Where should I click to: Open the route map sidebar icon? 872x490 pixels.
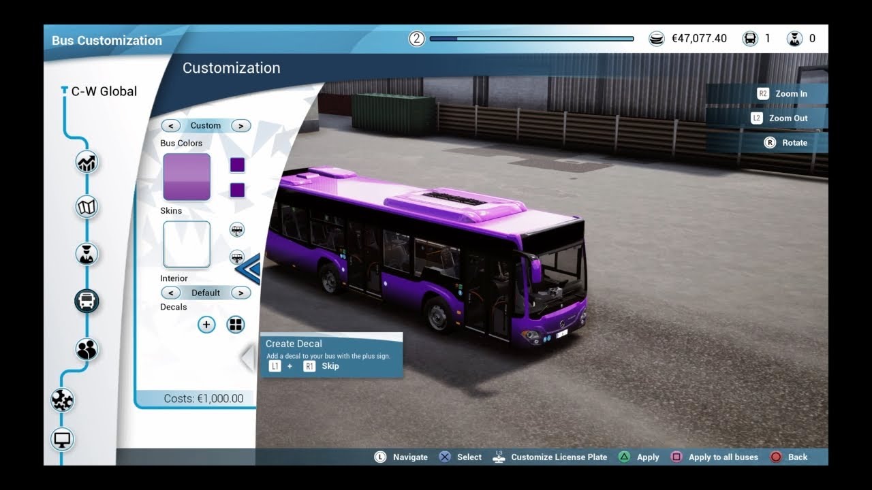tap(87, 206)
